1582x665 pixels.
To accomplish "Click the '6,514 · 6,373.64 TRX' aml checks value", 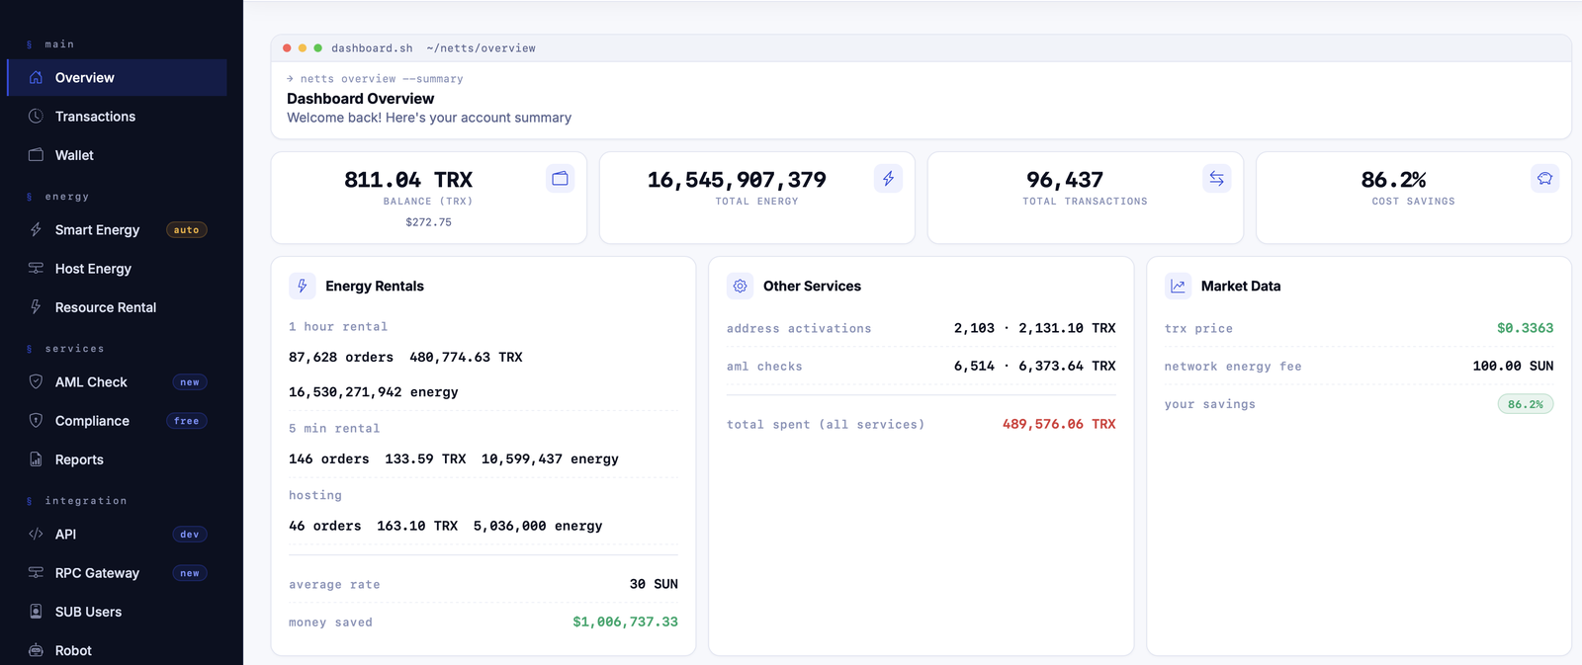I will click(1034, 366).
